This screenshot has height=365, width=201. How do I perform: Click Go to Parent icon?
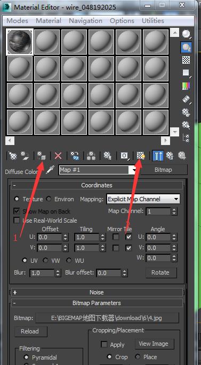[x=170, y=156]
